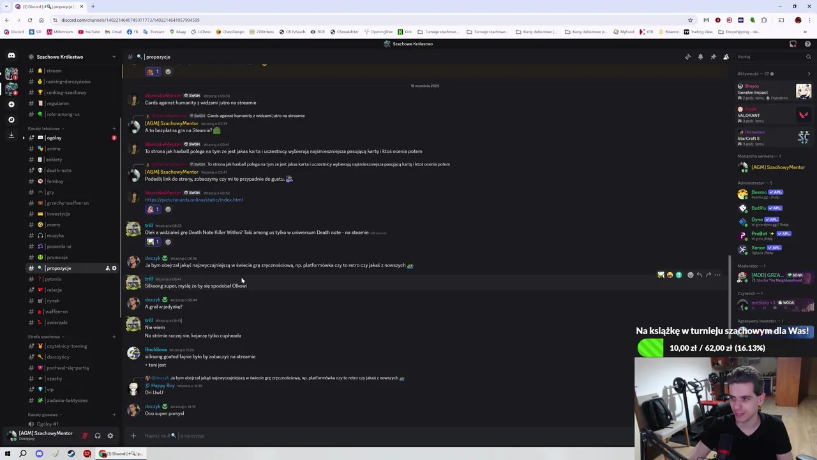
Task: Click the download apps icon
Action: tap(11, 135)
